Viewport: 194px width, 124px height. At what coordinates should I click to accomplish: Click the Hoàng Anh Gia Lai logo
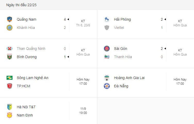[107, 78]
